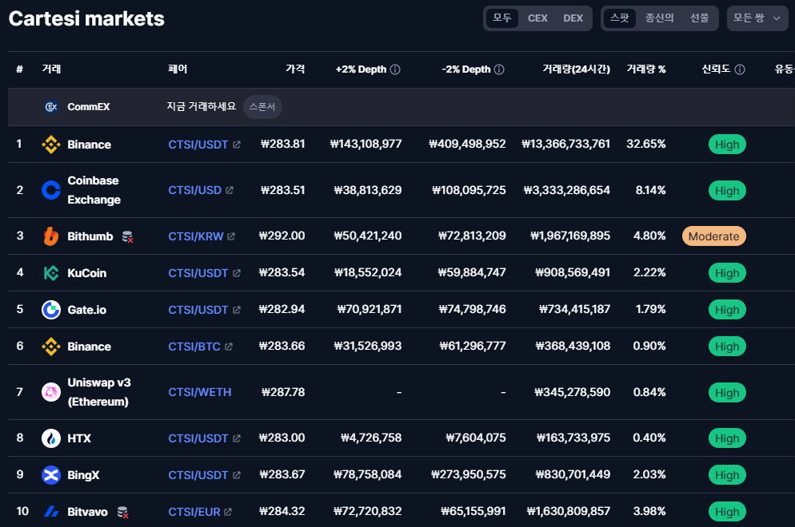
Task: Click the BingX logo icon
Action: (51, 475)
